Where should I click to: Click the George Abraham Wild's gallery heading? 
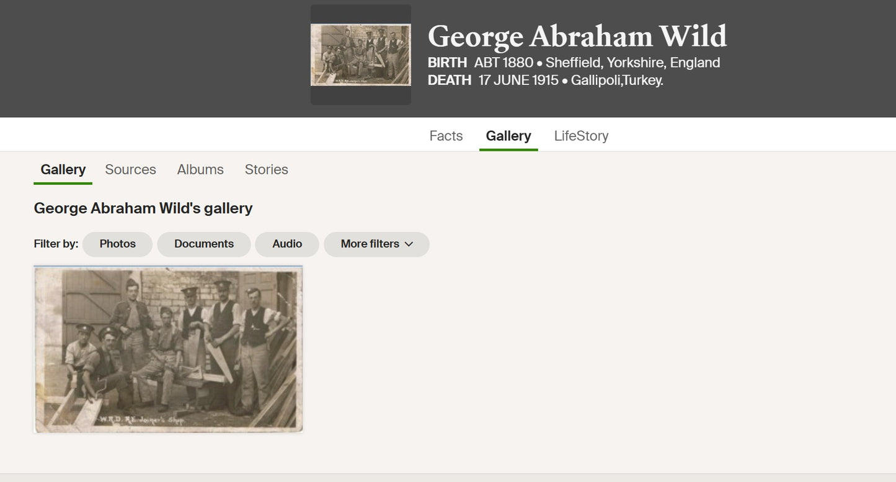point(143,208)
